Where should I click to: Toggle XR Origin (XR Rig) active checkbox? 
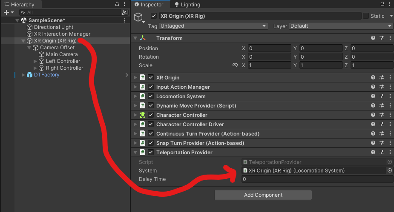pyautogui.click(x=153, y=16)
